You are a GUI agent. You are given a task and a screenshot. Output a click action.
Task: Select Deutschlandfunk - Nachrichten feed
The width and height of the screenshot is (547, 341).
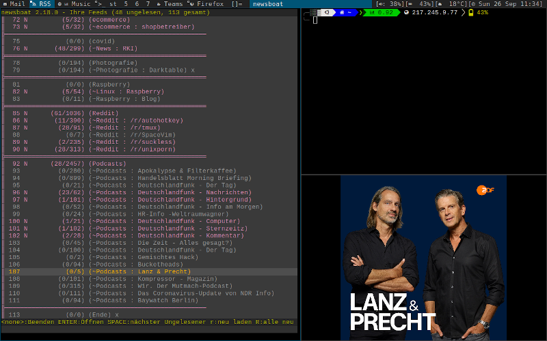191,192
